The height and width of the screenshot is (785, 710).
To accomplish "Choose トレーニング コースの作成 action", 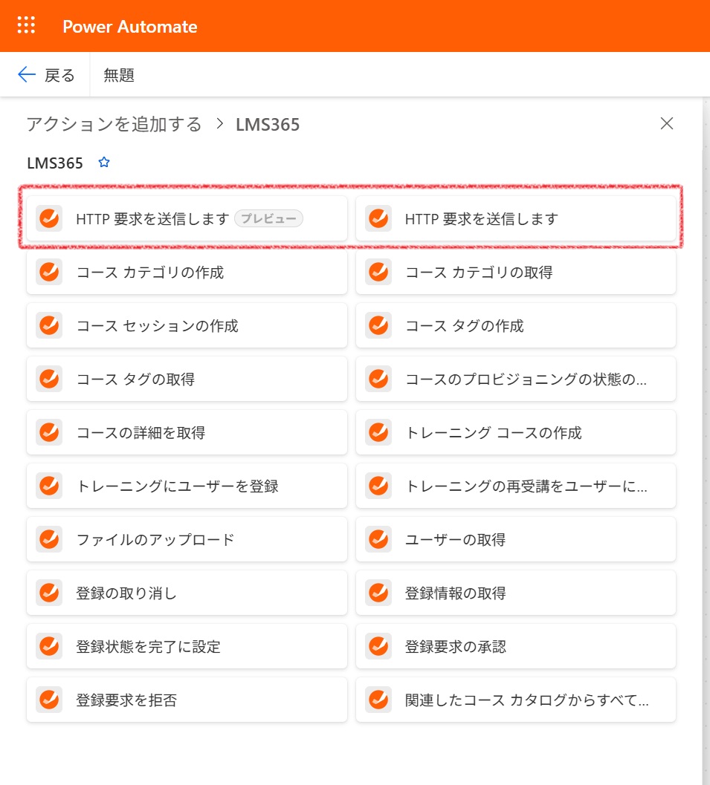I will click(493, 433).
